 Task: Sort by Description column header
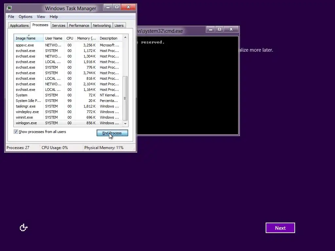(110, 38)
